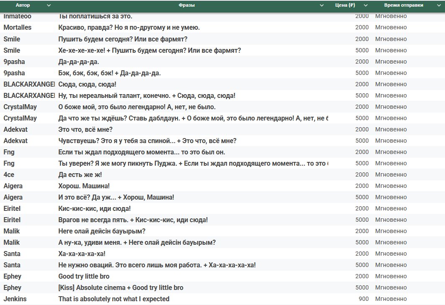This screenshot has width=445, height=305.
Task: Select the price 900 in Jenkins row
Action: tap(363, 299)
